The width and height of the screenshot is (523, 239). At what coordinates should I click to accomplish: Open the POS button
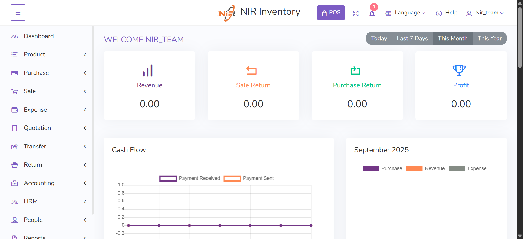point(331,13)
